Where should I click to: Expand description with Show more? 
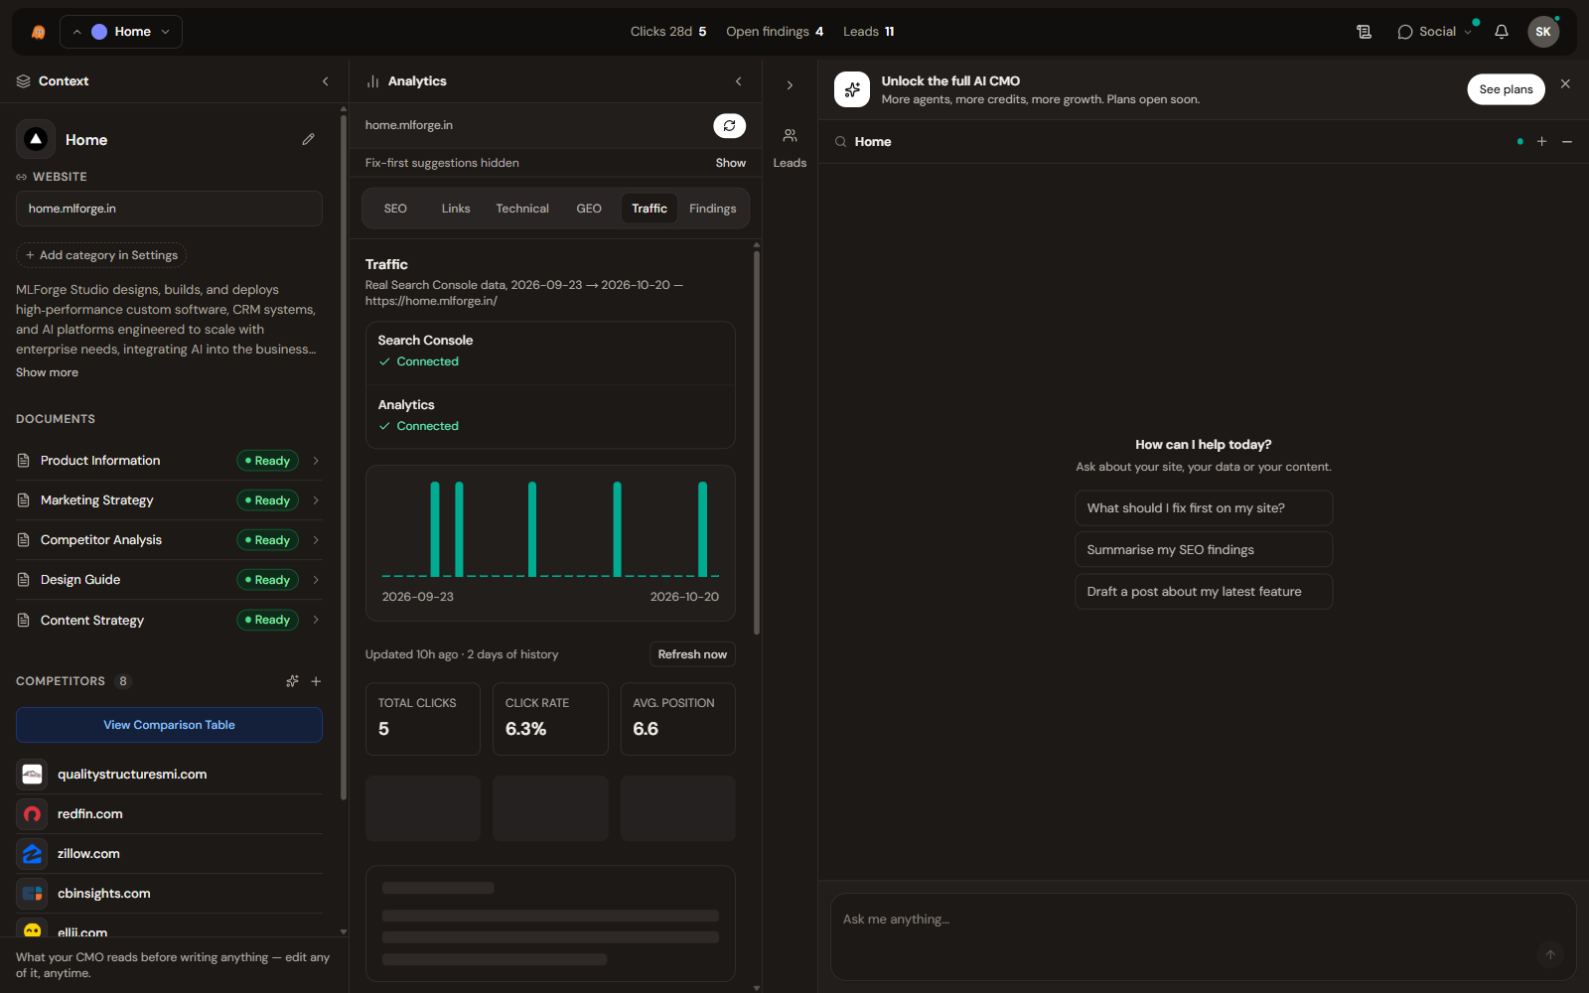[47, 372]
